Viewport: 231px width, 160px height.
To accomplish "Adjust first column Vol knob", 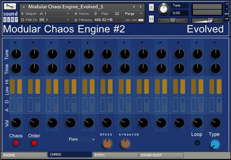I will tap(16, 123).
